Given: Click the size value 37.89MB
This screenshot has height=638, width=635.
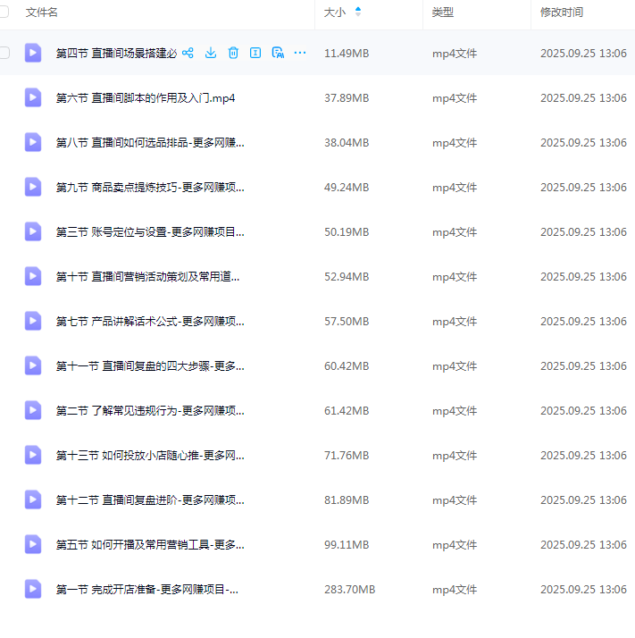Looking at the screenshot, I should pyautogui.click(x=347, y=98).
